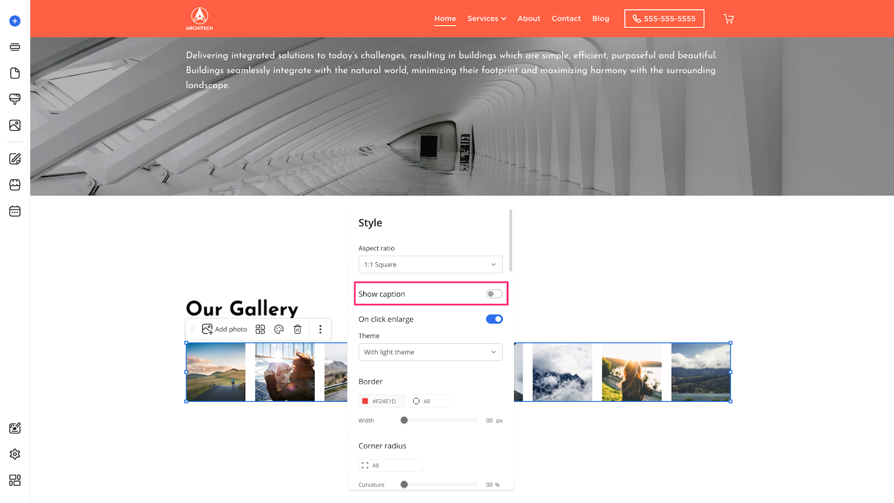Select the road landscape gallery thumbnail
Screen dimensions: 894x503
point(216,372)
